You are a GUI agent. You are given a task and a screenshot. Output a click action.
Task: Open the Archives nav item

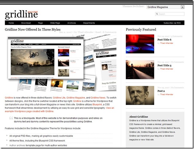pyautogui.click(x=72, y=23)
